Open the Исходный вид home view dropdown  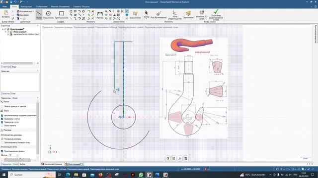(33, 11)
